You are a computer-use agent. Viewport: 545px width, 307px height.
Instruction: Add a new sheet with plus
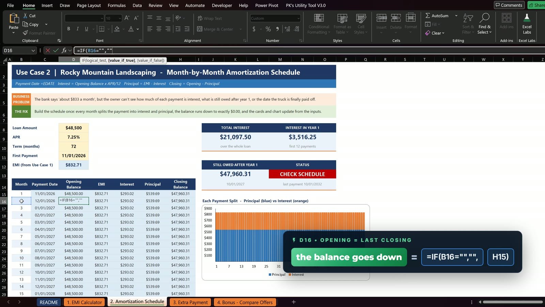294,302
